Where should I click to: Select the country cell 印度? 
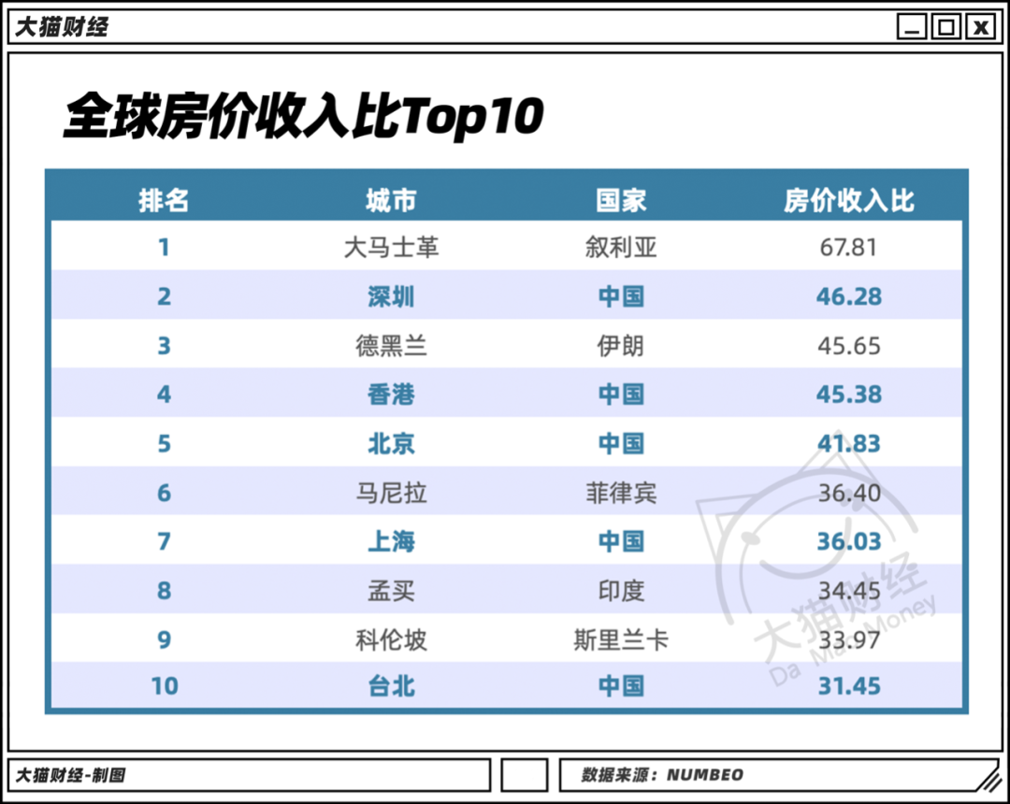pos(621,591)
